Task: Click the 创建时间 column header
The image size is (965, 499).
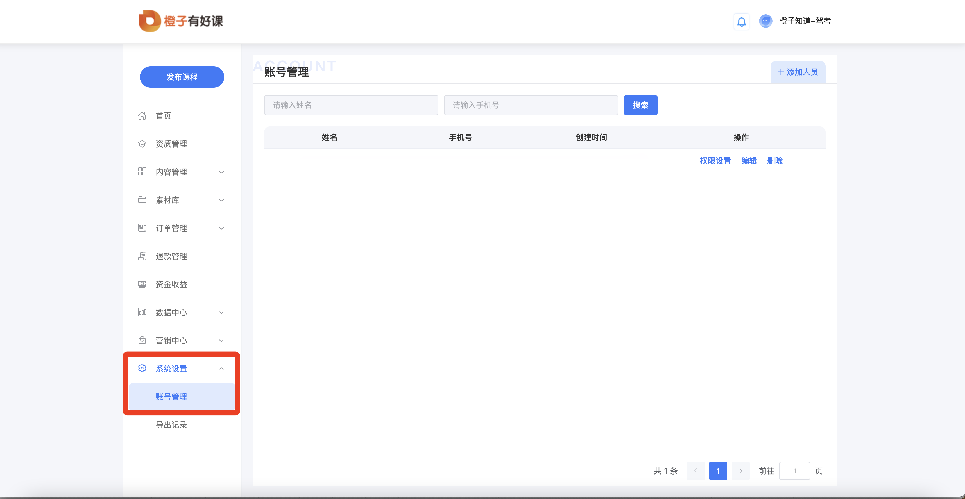Action: coord(591,137)
